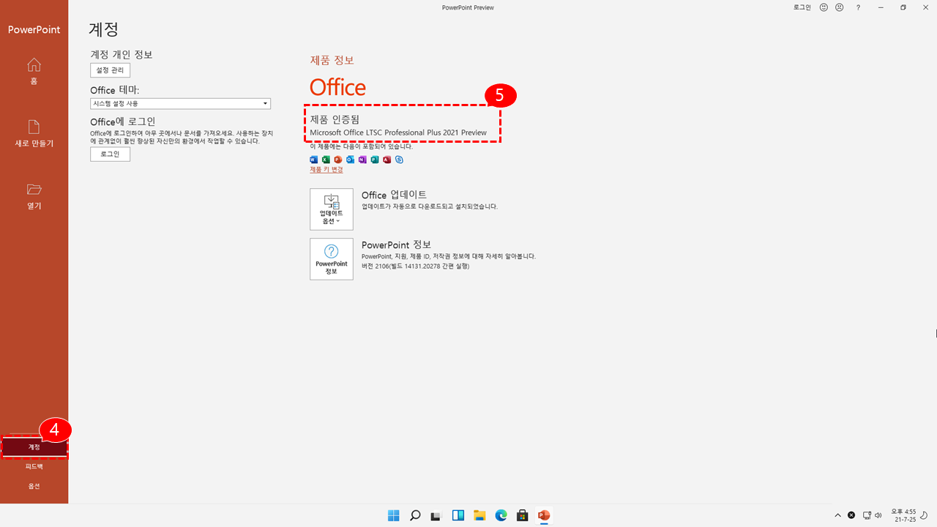Open Microsoft Store from the taskbar

[523, 515]
